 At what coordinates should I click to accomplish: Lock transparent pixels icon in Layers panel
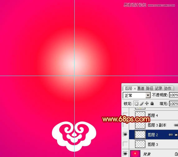[x=136, y=103]
